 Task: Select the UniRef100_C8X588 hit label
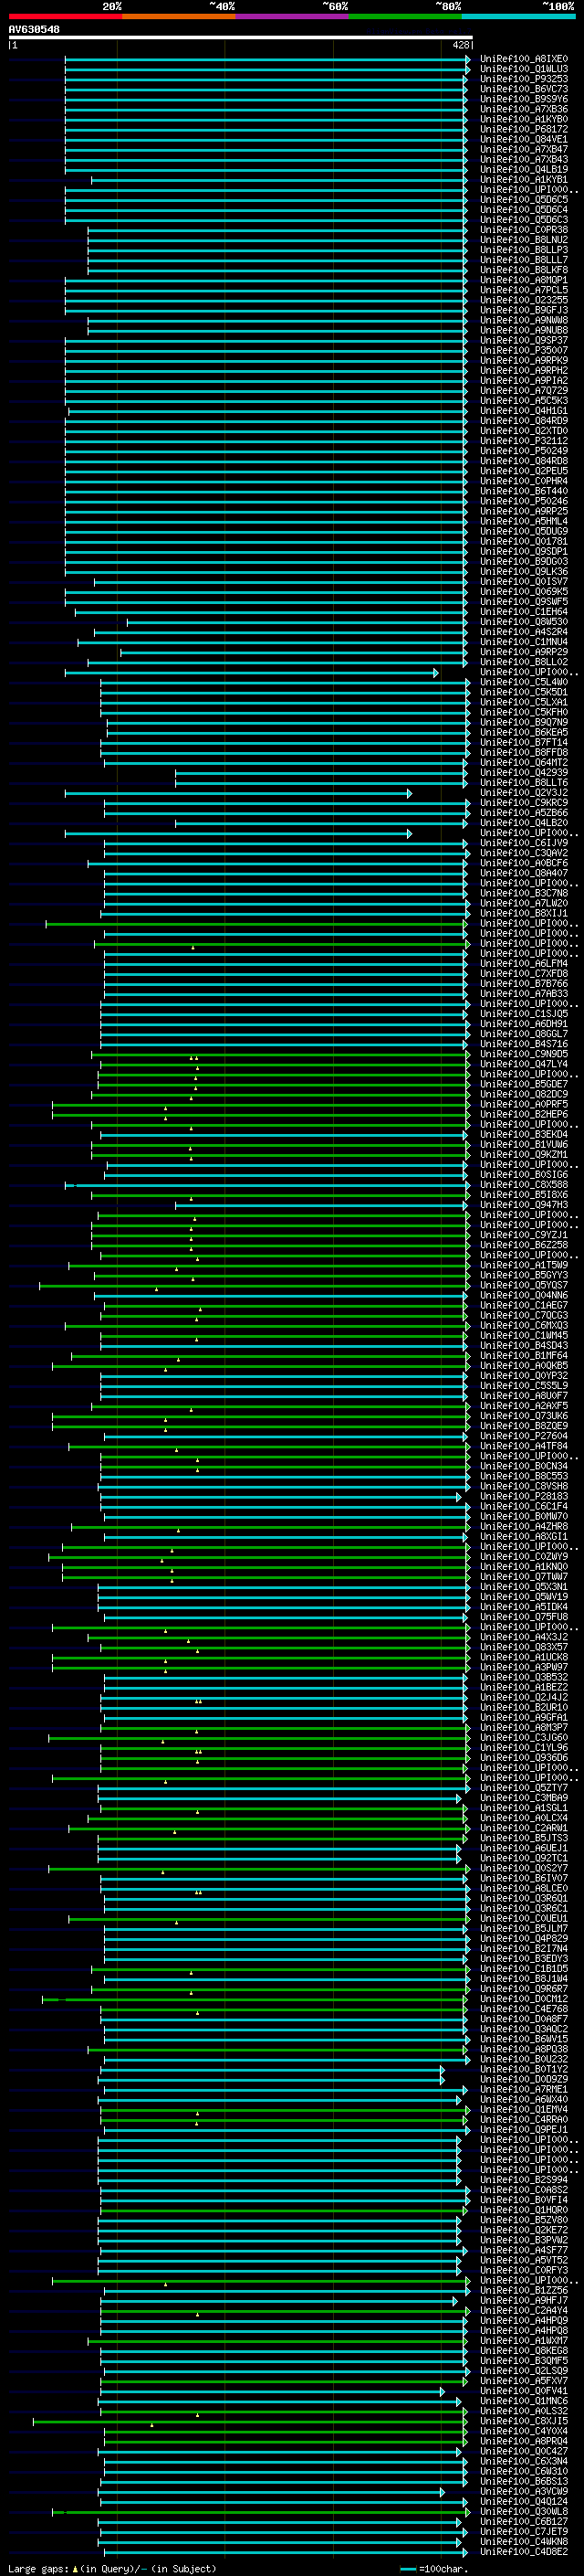[x=523, y=1185]
